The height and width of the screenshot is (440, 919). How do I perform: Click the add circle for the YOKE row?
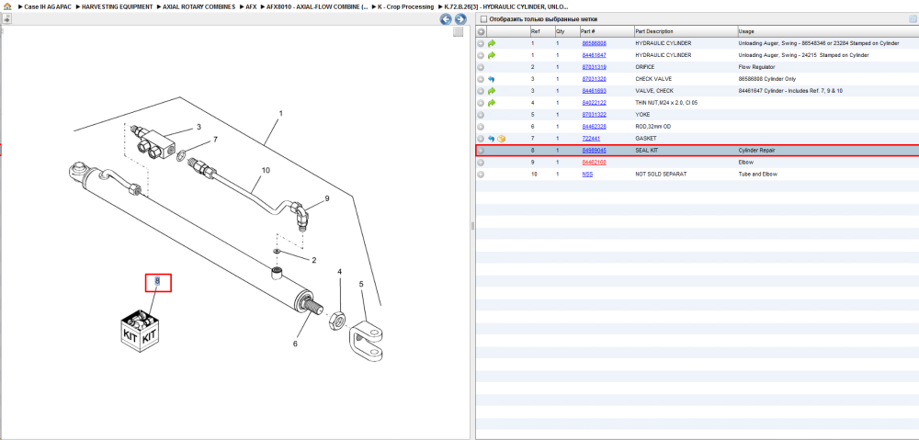[x=481, y=115]
